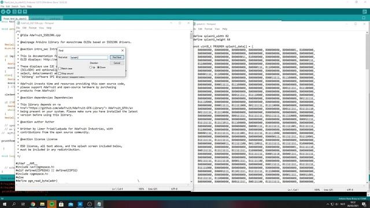Screen dimensions: 370x208
Task: Click the Arduino Verify checkmark icon
Action: tap(3, 12)
